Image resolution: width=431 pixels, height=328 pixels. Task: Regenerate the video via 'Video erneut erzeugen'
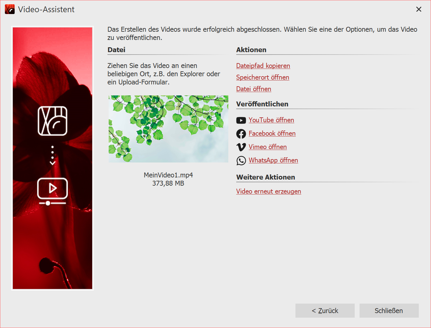tap(269, 191)
